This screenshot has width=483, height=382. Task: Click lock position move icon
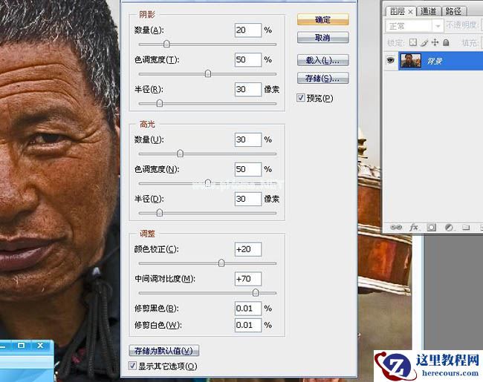pyautogui.click(x=435, y=42)
